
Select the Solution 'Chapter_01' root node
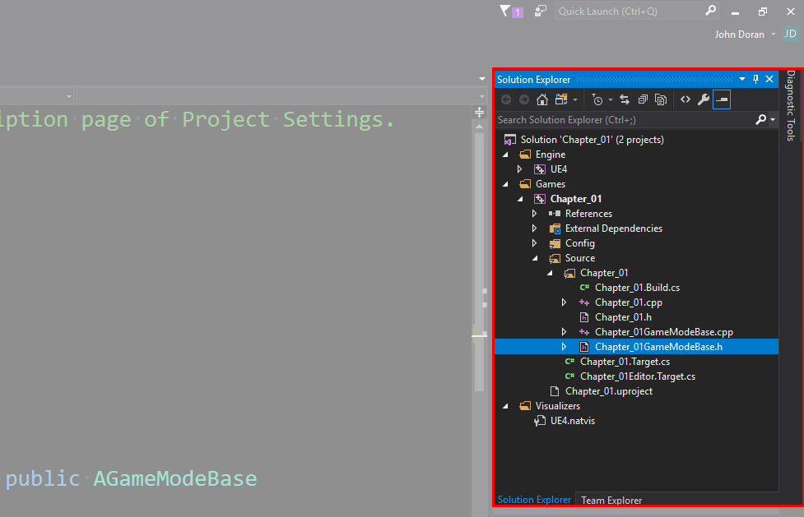(593, 140)
